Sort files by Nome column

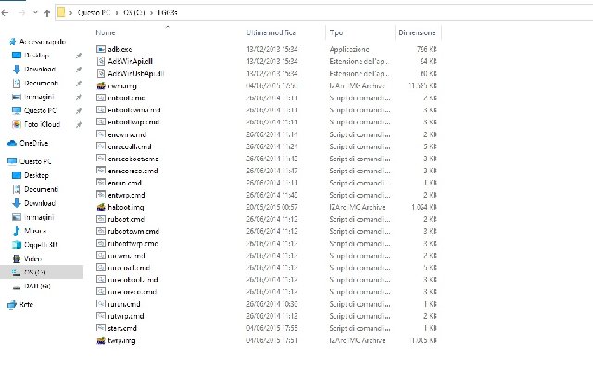click(106, 32)
